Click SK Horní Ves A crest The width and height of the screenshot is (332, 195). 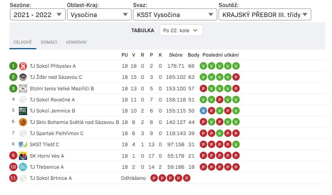click(x=23, y=156)
